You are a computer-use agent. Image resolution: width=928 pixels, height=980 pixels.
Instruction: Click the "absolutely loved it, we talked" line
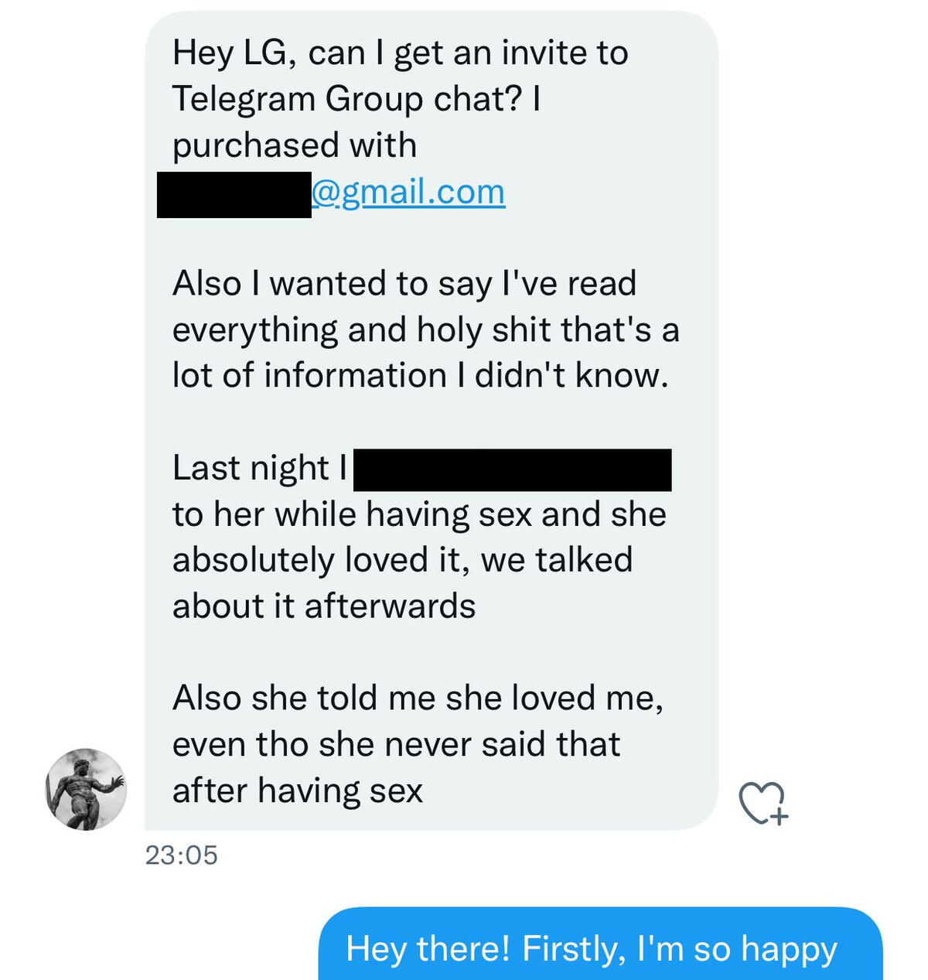(x=402, y=560)
